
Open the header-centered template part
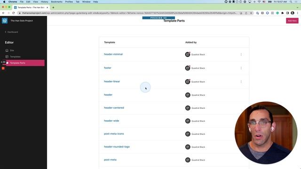(x=114, y=108)
